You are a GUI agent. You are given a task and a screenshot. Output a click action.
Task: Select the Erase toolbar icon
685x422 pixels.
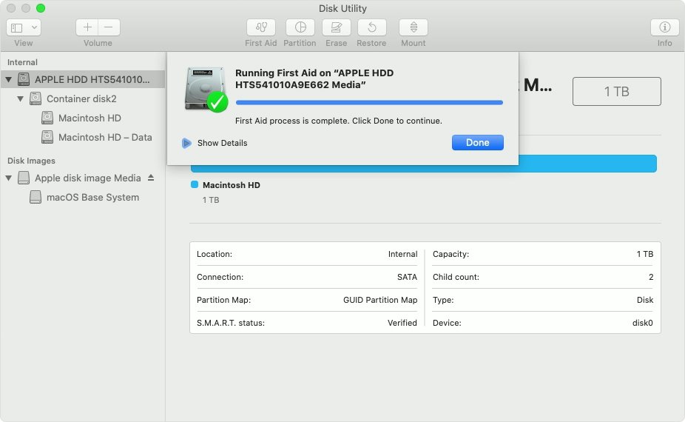pyautogui.click(x=336, y=27)
